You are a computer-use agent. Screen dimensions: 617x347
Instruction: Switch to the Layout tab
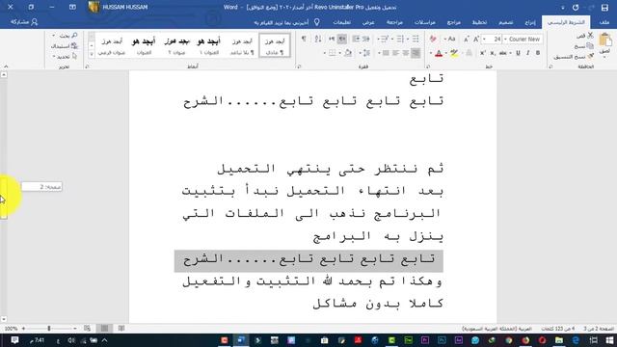pos(479,22)
